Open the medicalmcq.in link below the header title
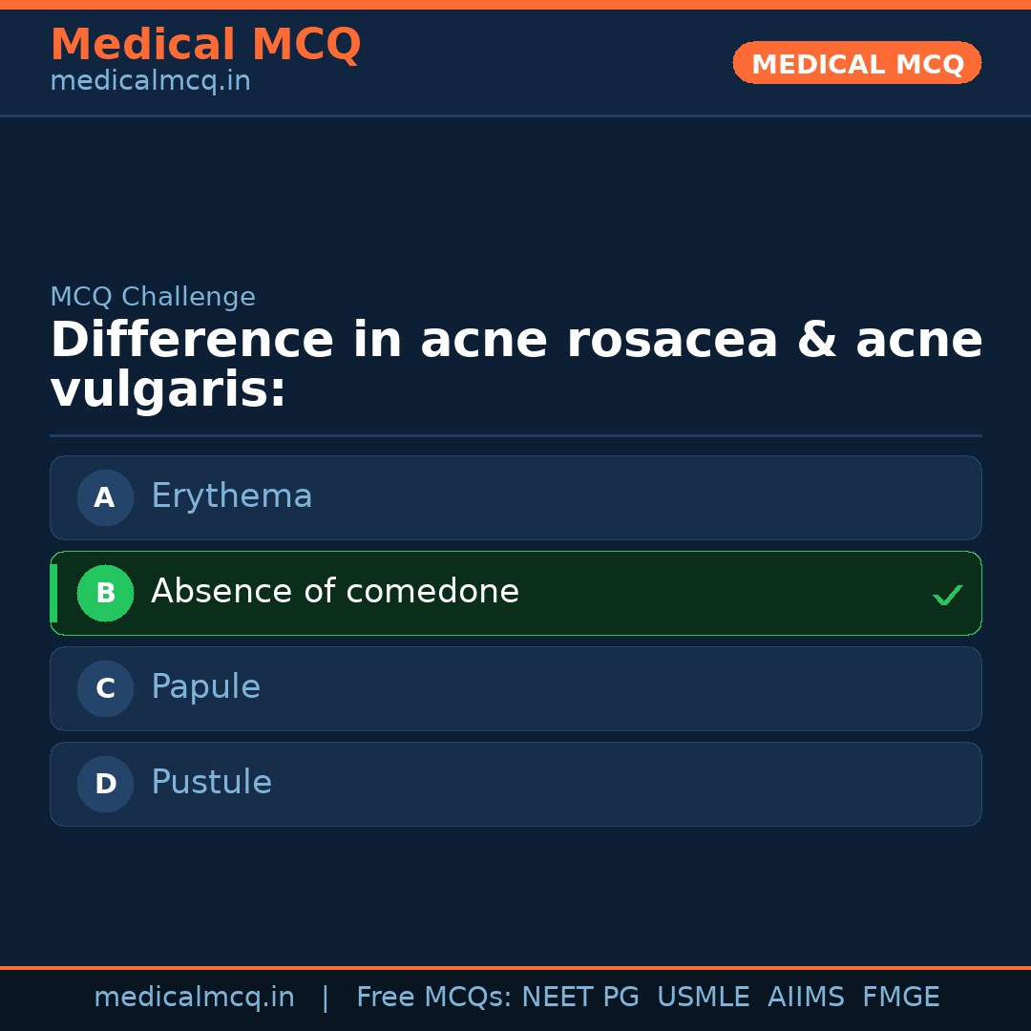1031x1031 pixels. coord(150,81)
